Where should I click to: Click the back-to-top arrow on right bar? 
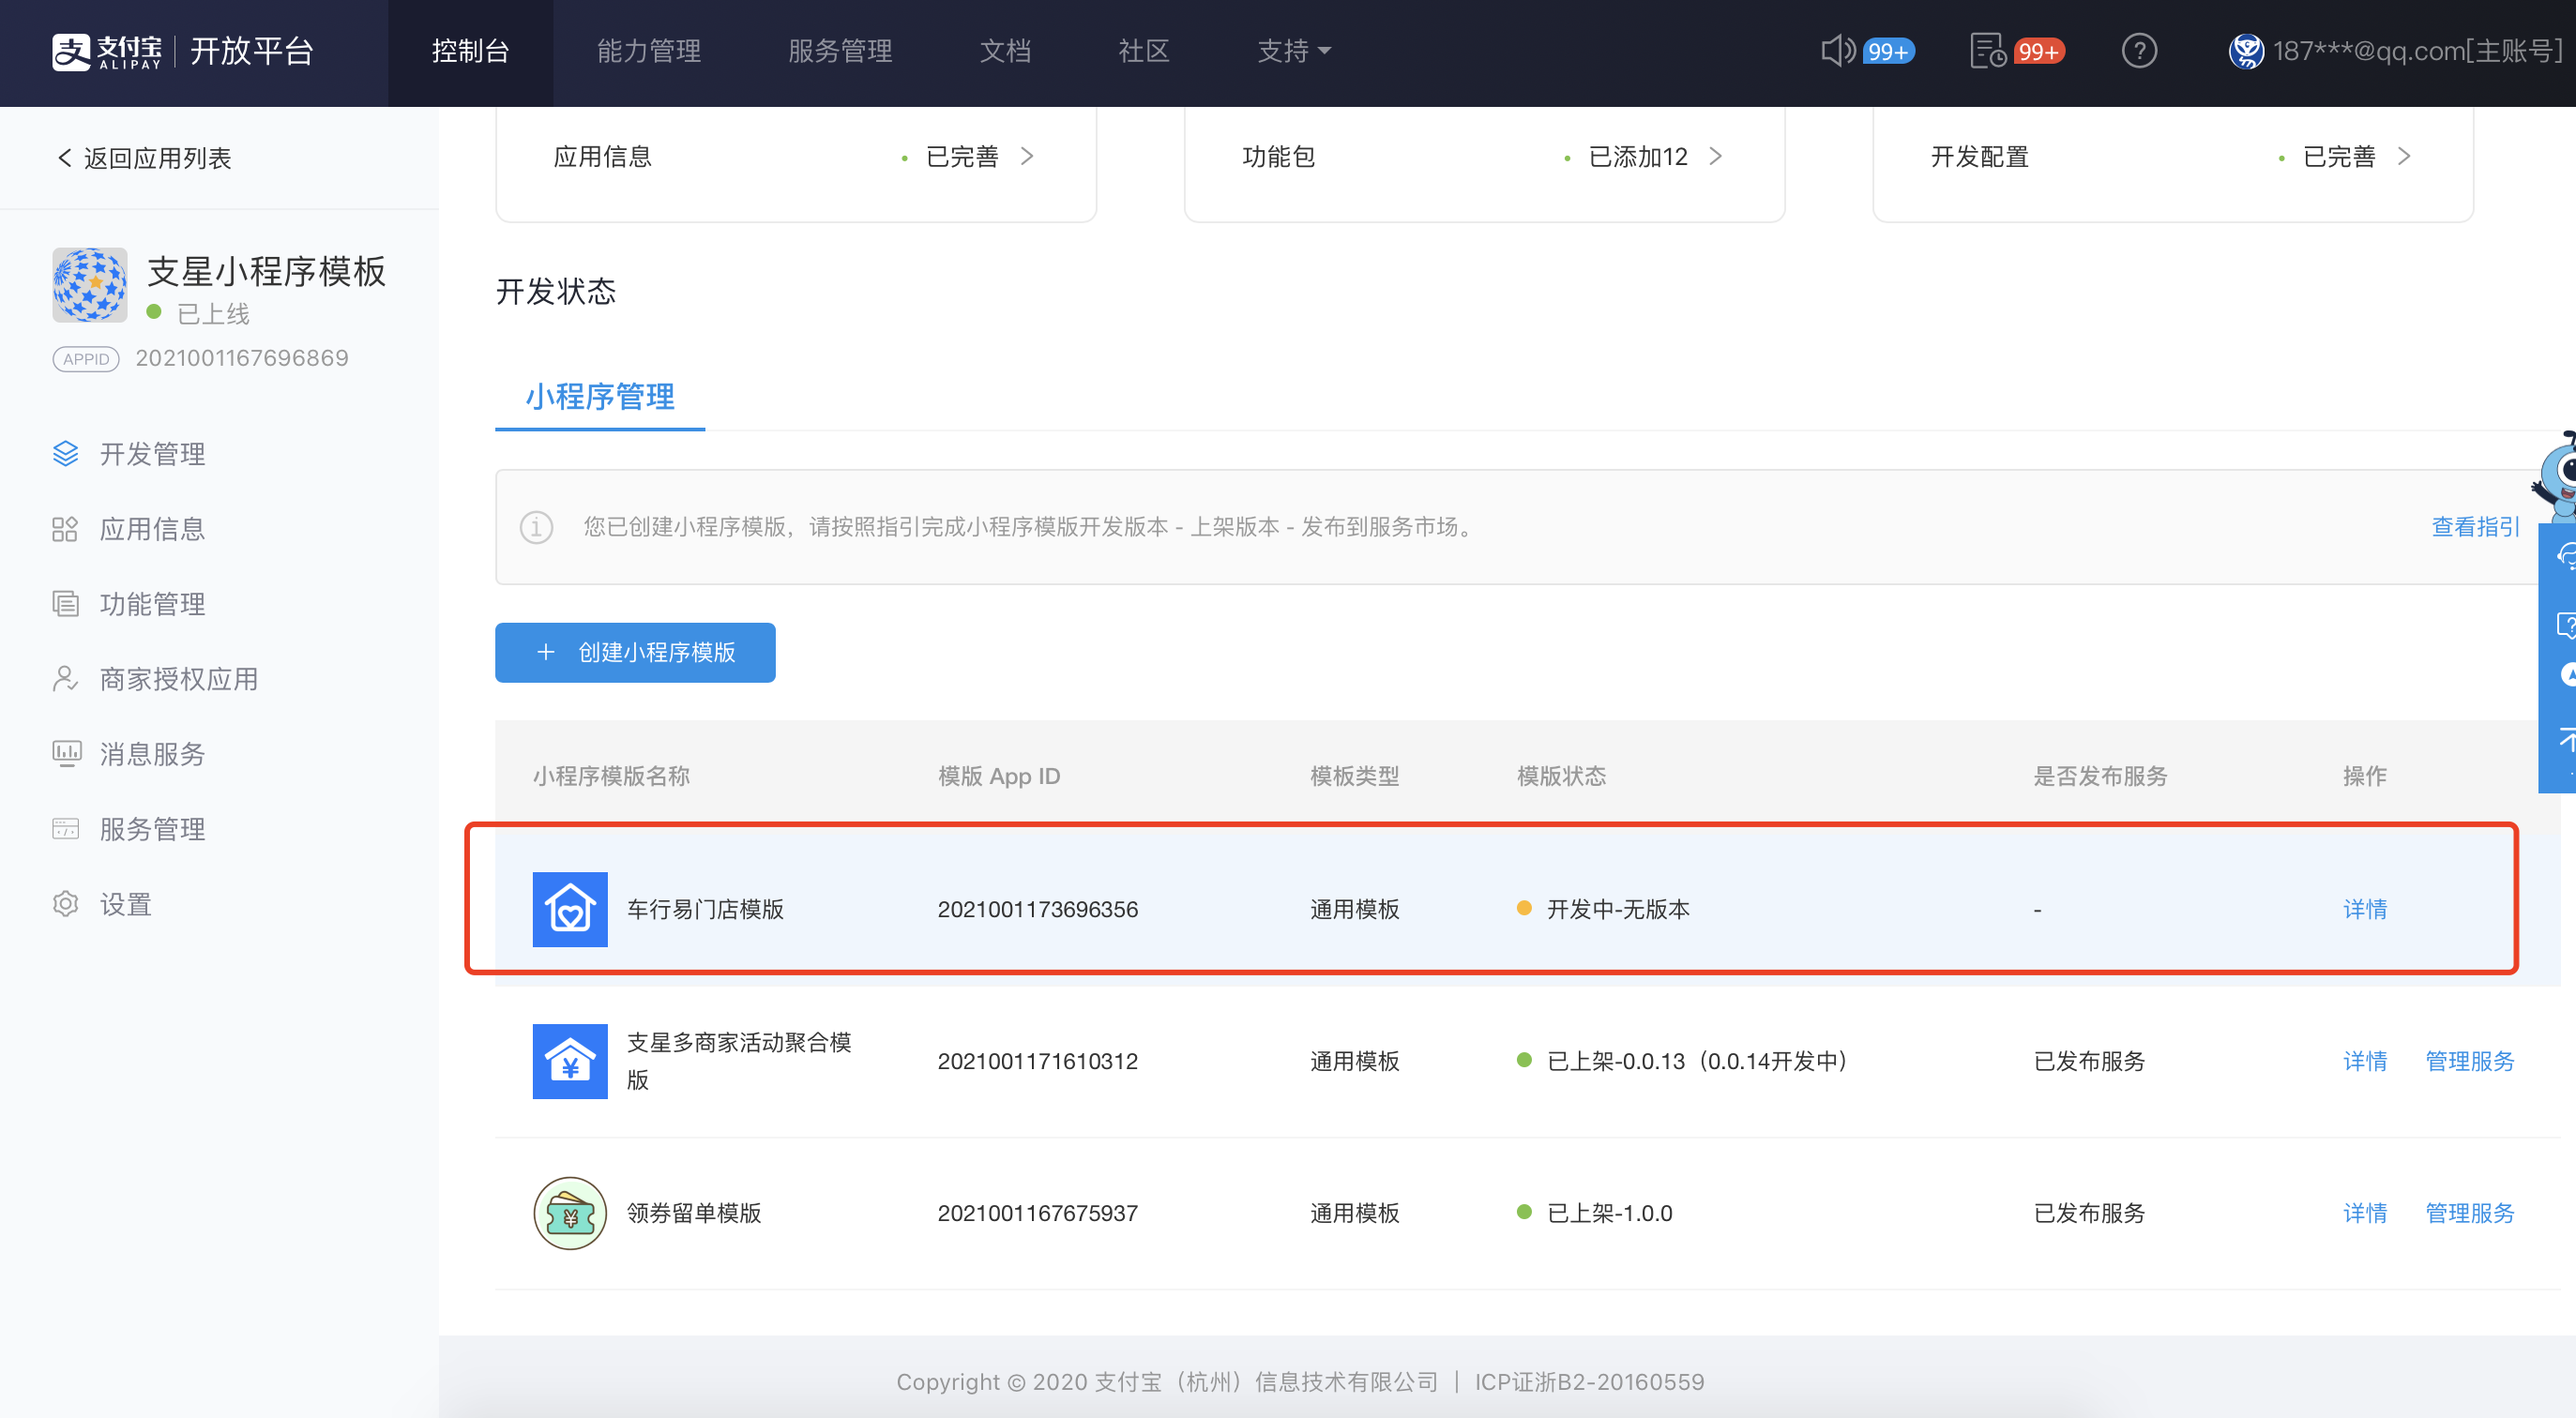click(x=2566, y=741)
